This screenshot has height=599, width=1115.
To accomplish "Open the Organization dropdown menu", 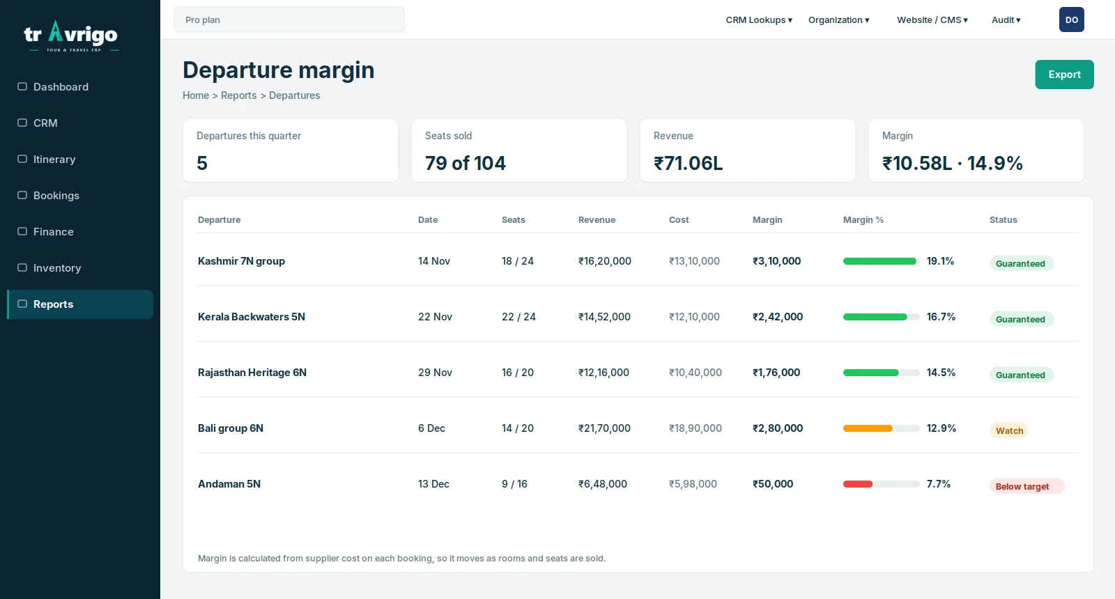I will pos(839,20).
